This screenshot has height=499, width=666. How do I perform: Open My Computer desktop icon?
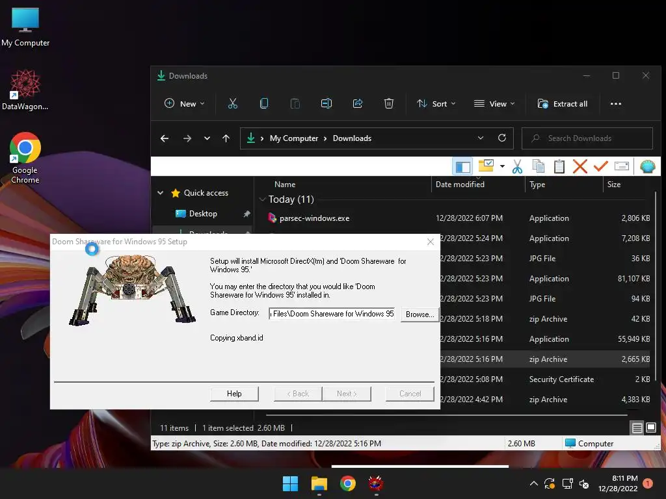tap(25, 27)
